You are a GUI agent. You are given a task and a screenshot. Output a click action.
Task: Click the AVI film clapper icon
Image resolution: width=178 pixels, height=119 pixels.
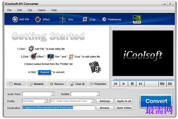coord(95,67)
